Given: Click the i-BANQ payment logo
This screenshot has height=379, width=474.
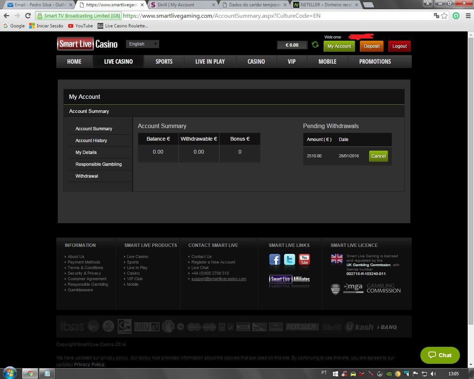Looking at the screenshot, I should [x=387, y=327].
